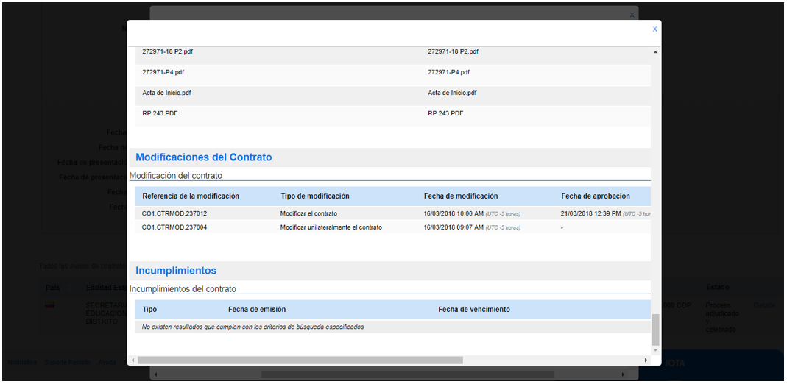Click the Fecha de emisión column header
This screenshot has width=787, height=384.
(x=257, y=310)
